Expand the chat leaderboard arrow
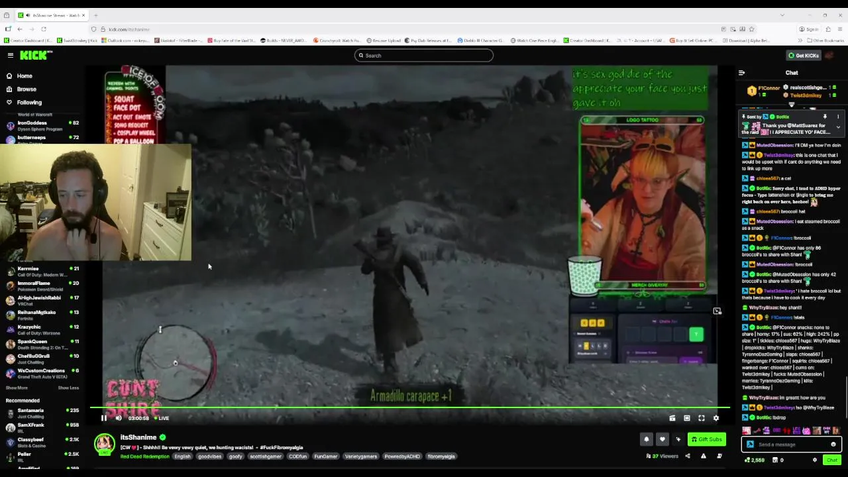 791,105
